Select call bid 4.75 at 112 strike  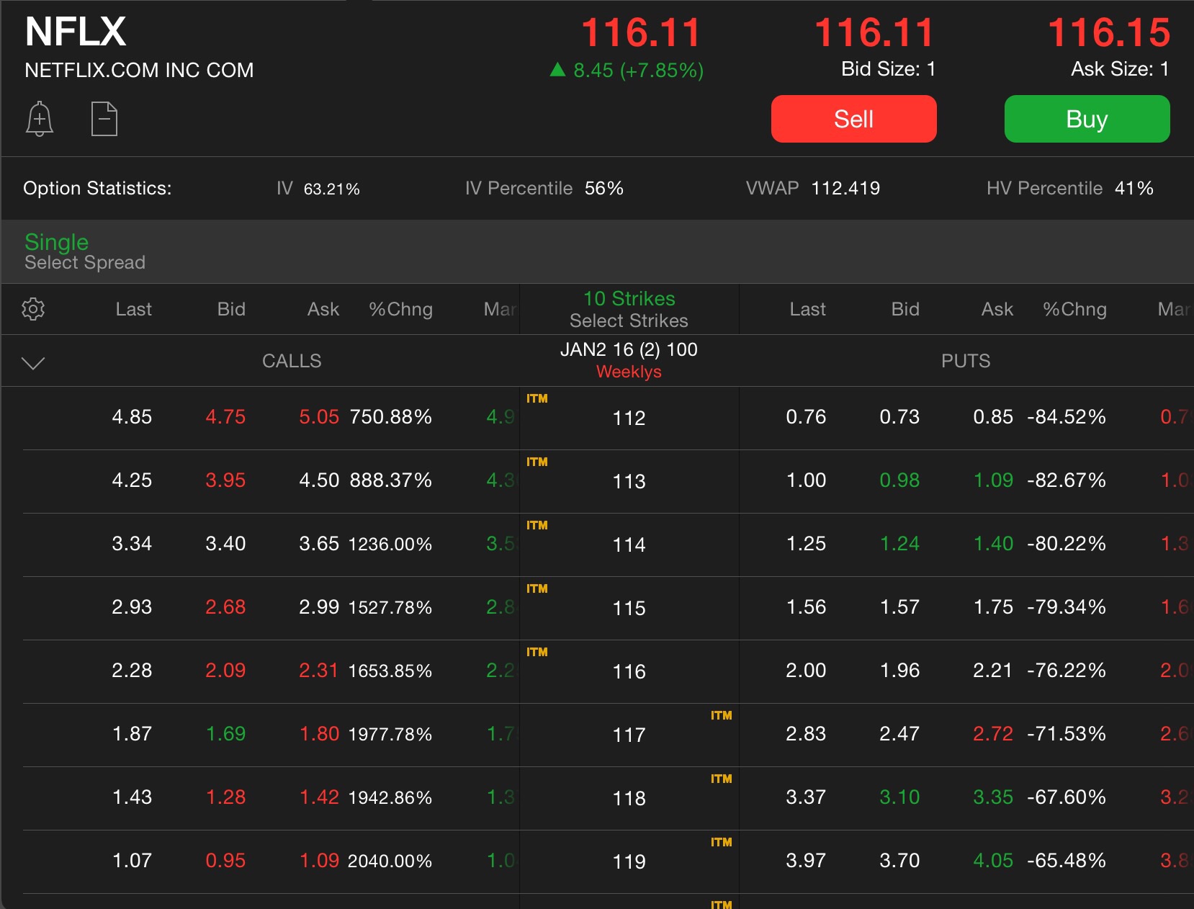pos(225,417)
